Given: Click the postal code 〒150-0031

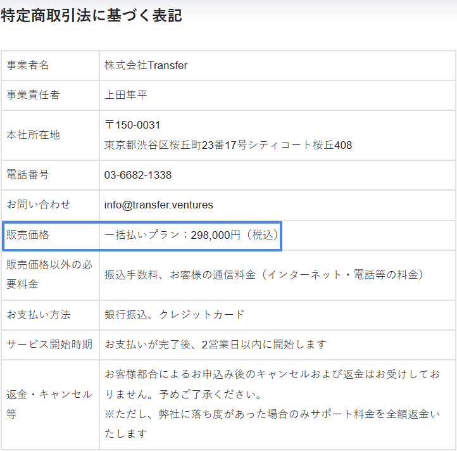Looking at the screenshot, I should pyautogui.click(x=132, y=125).
